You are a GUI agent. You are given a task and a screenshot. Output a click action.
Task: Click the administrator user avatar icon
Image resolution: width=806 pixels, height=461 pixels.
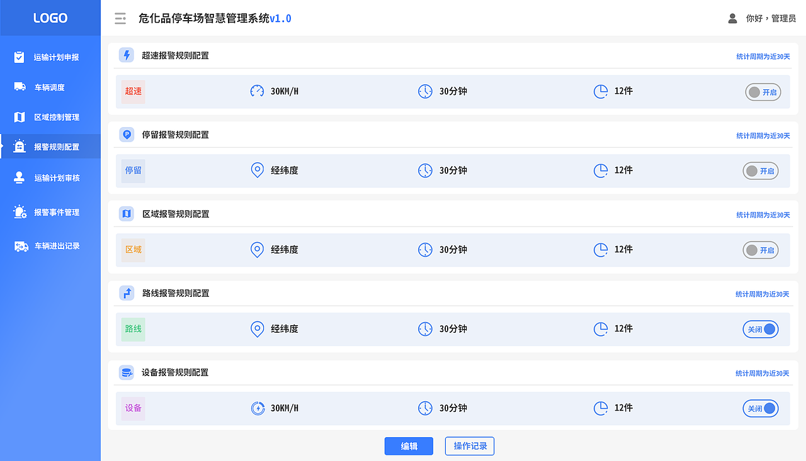click(732, 18)
